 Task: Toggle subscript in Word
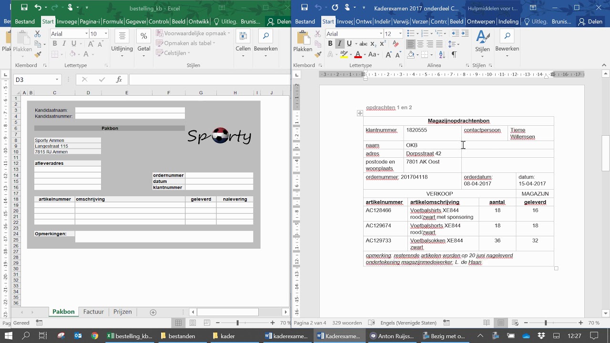tap(373, 44)
